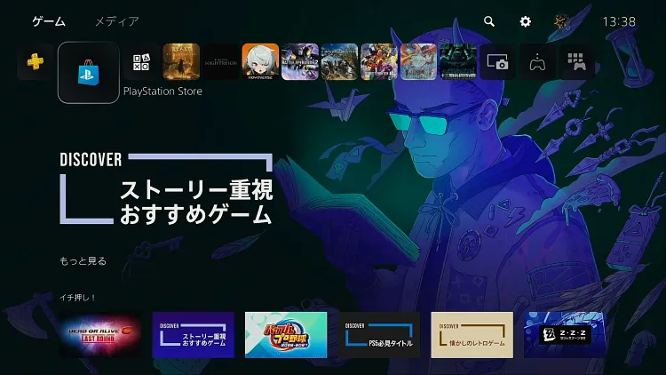Open the Z·Z·Z promotional card
The image size is (666, 375).
point(565,335)
